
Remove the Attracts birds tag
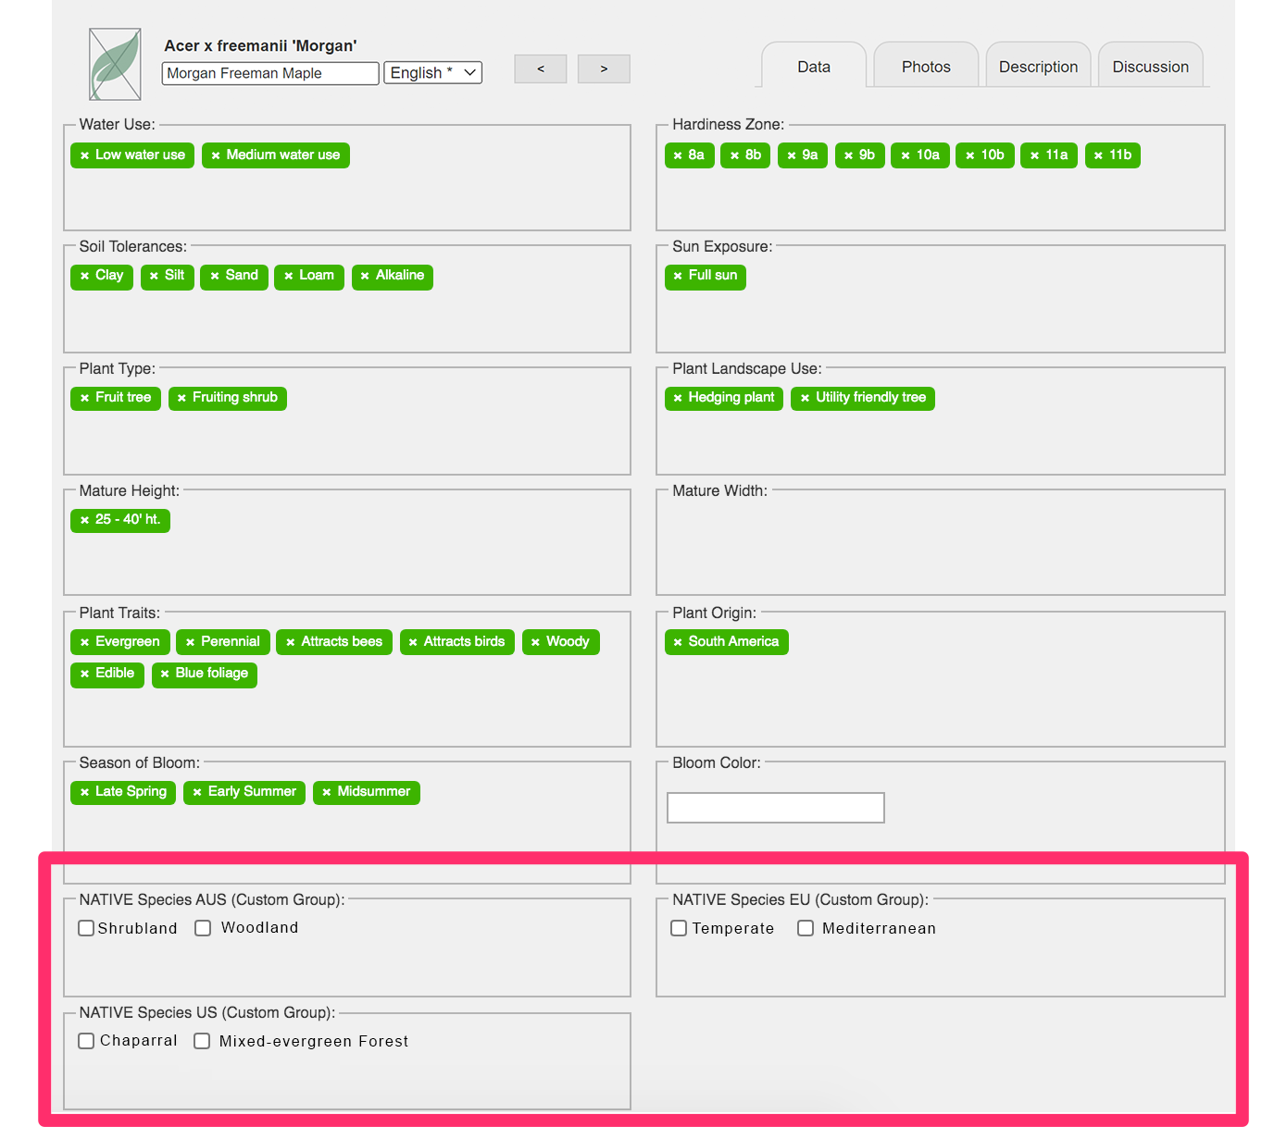pyautogui.click(x=413, y=642)
